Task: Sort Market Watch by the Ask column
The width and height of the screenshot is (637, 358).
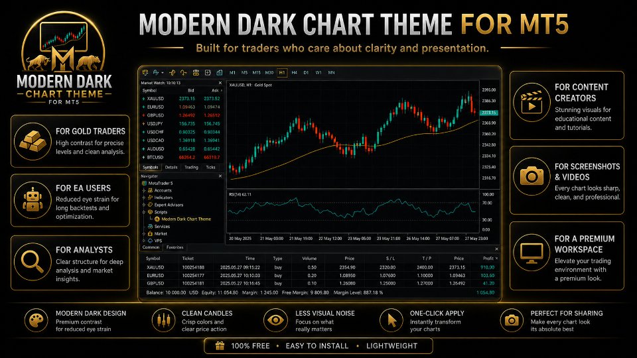Action: click(x=215, y=91)
